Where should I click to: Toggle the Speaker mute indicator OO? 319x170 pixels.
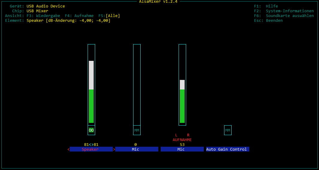pos(91,130)
